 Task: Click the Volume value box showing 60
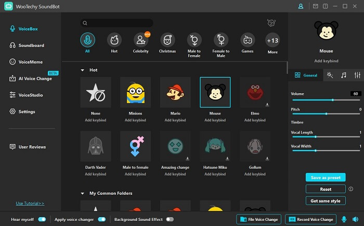(x=356, y=94)
